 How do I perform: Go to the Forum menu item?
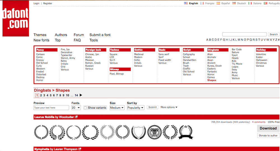(79, 35)
